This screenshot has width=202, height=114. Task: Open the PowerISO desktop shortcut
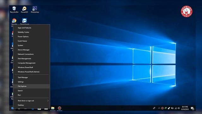click(24, 9)
